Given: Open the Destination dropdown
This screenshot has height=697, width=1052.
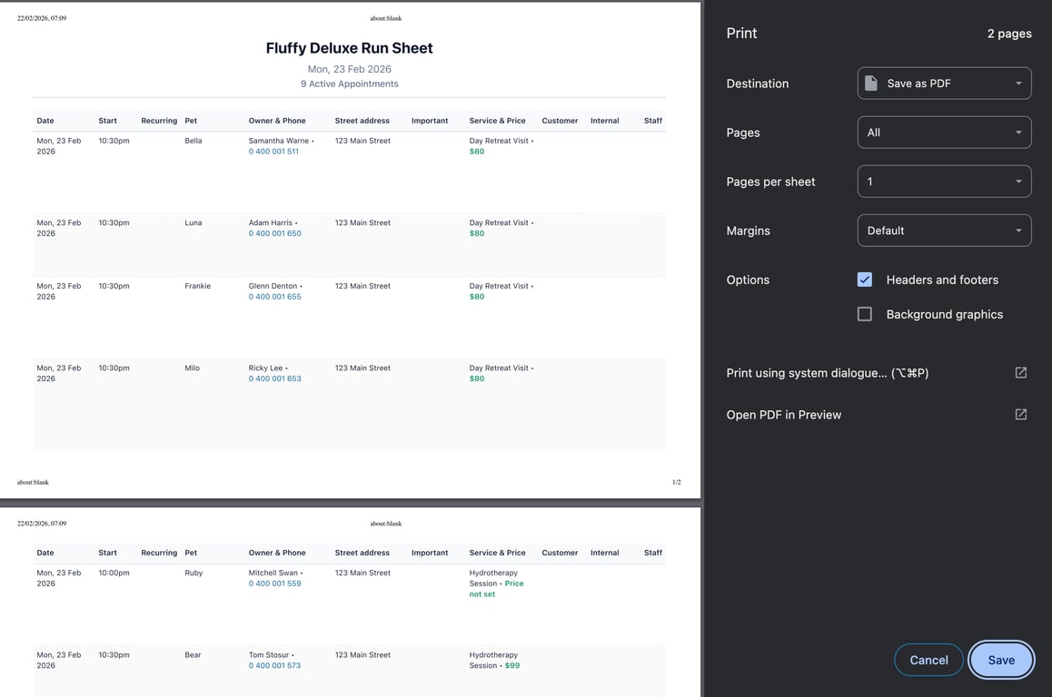Looking at the screenshot, I should (944, 83).
